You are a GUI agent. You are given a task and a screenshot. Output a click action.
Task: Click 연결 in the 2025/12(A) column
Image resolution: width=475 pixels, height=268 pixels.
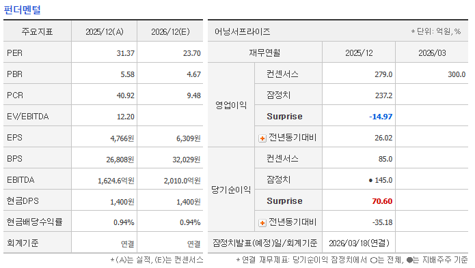[127, 244]
